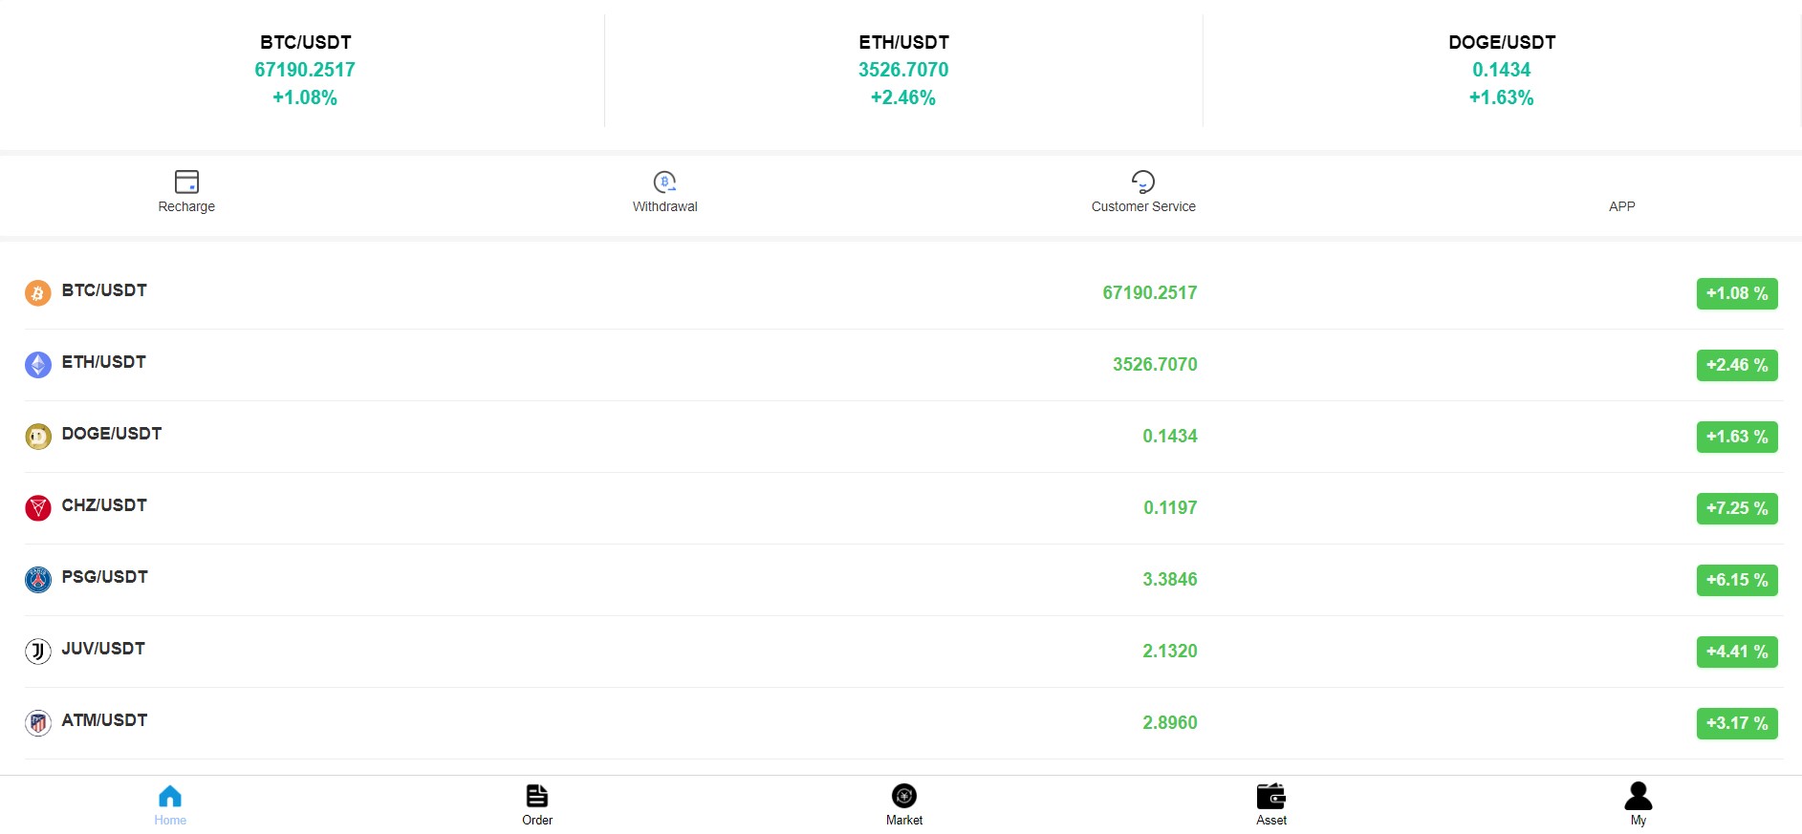
Task: Click the Dogecoin coin icon
Action: (38, 437)
